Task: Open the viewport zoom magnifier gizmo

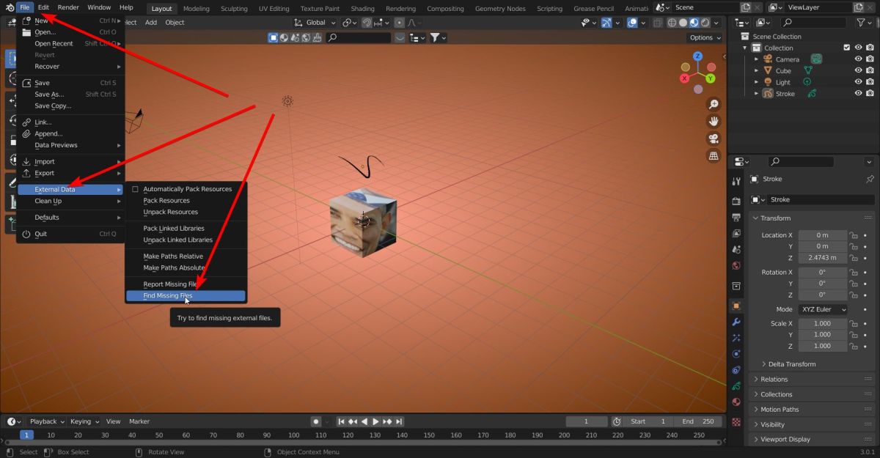Action: coord(713,104)
